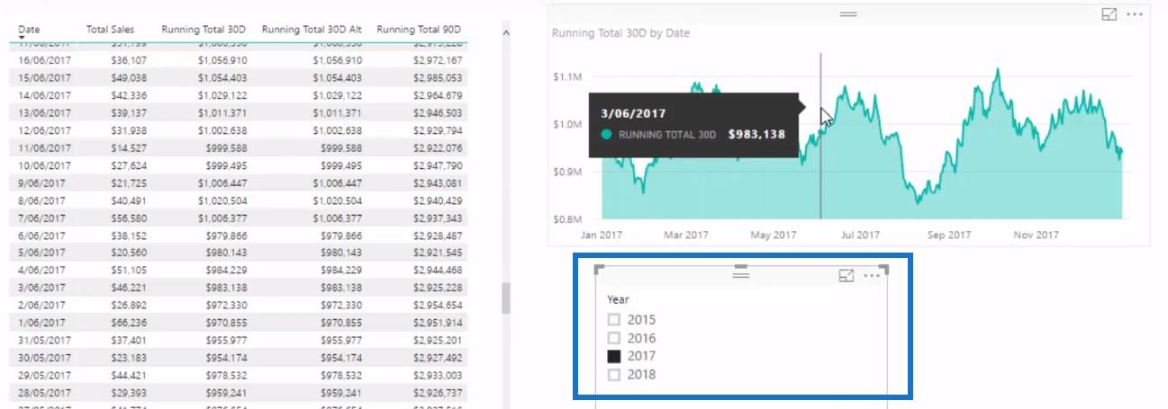The width and height of the screenshot is (1168, 409).
Task: Click the Year slicer header label
Action: (x=618, y=299)
